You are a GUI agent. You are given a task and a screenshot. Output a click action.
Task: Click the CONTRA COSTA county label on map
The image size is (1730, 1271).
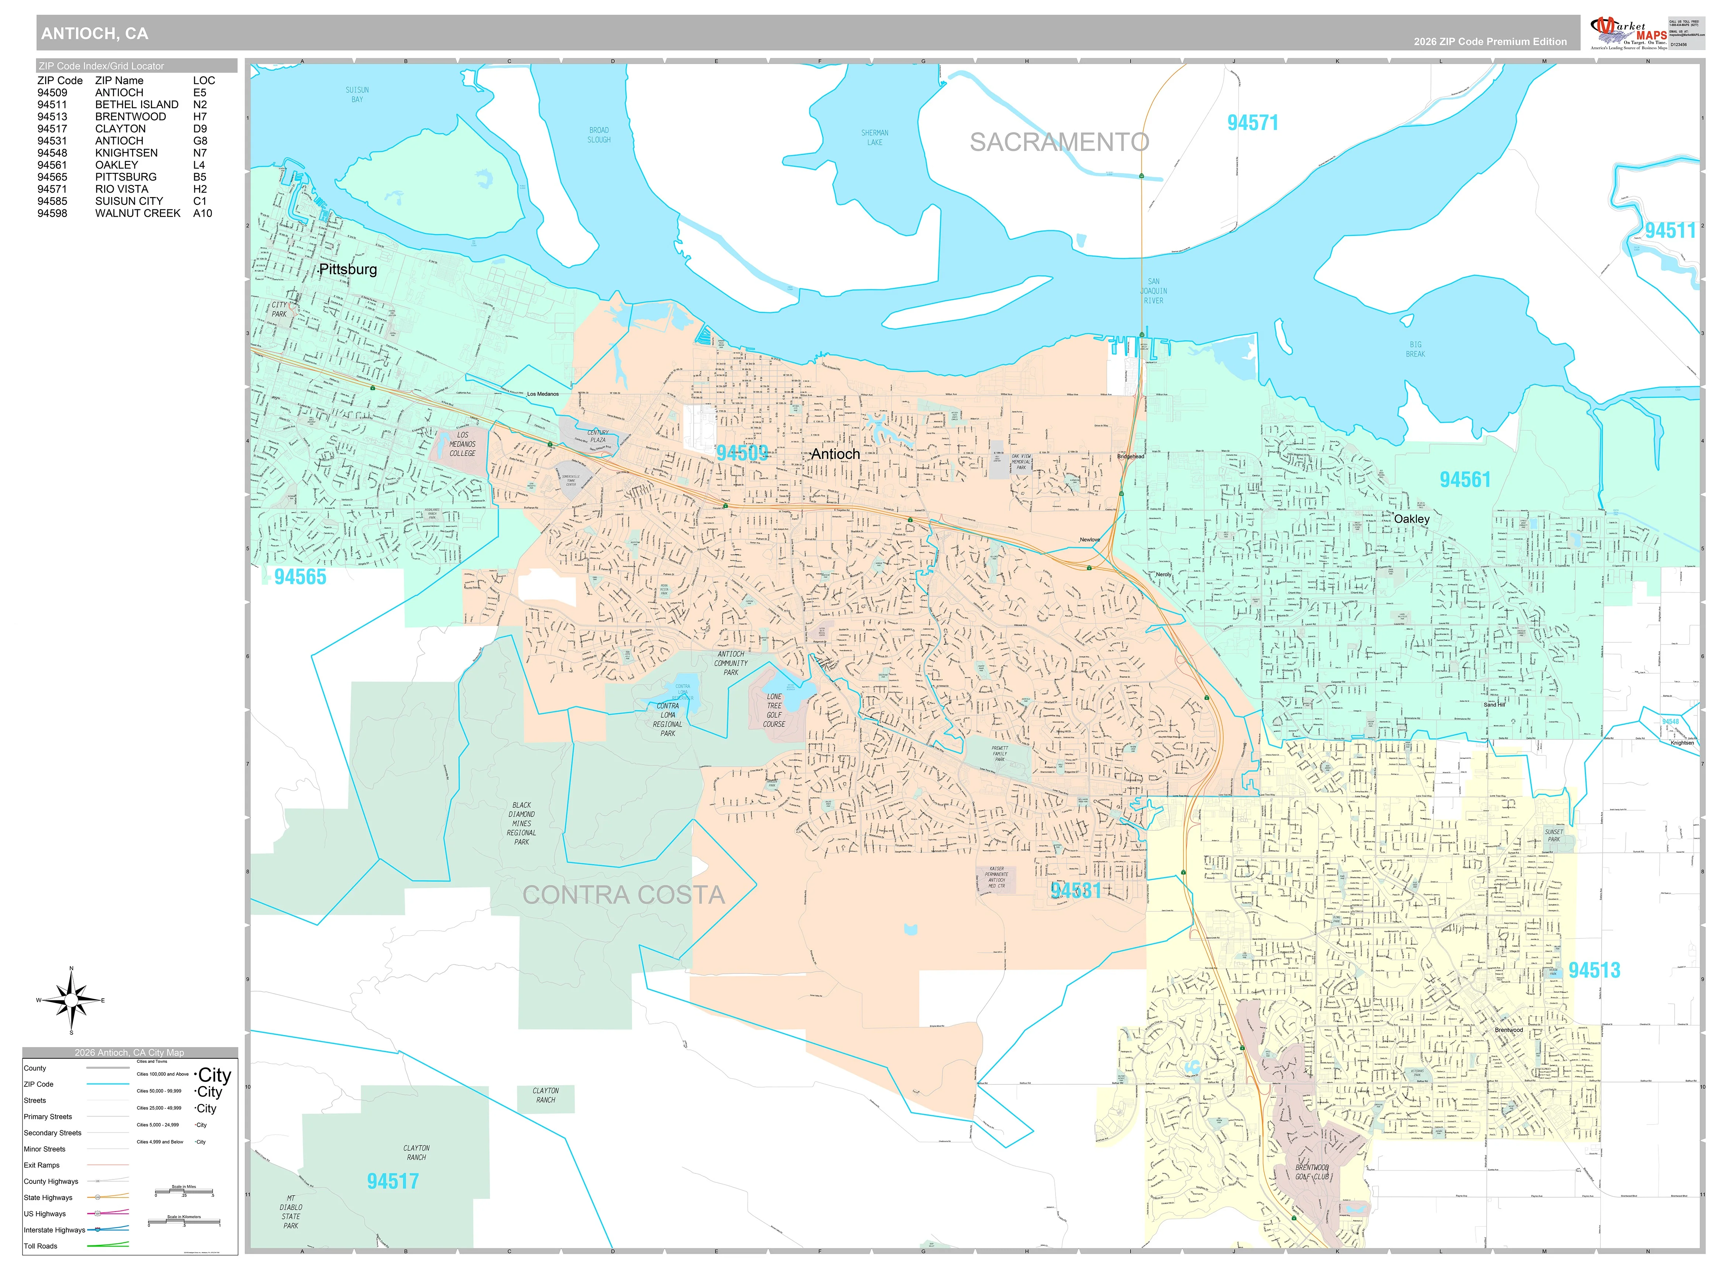[x=624, y=895]
